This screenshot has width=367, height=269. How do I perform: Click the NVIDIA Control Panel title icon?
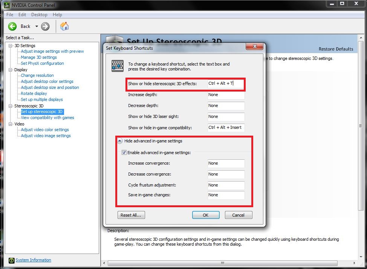(x=7, y=5)
